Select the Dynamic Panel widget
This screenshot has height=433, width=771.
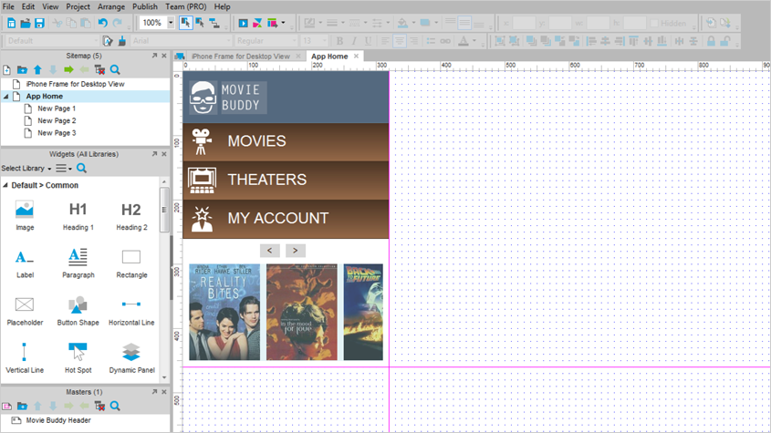click(130, 352)
